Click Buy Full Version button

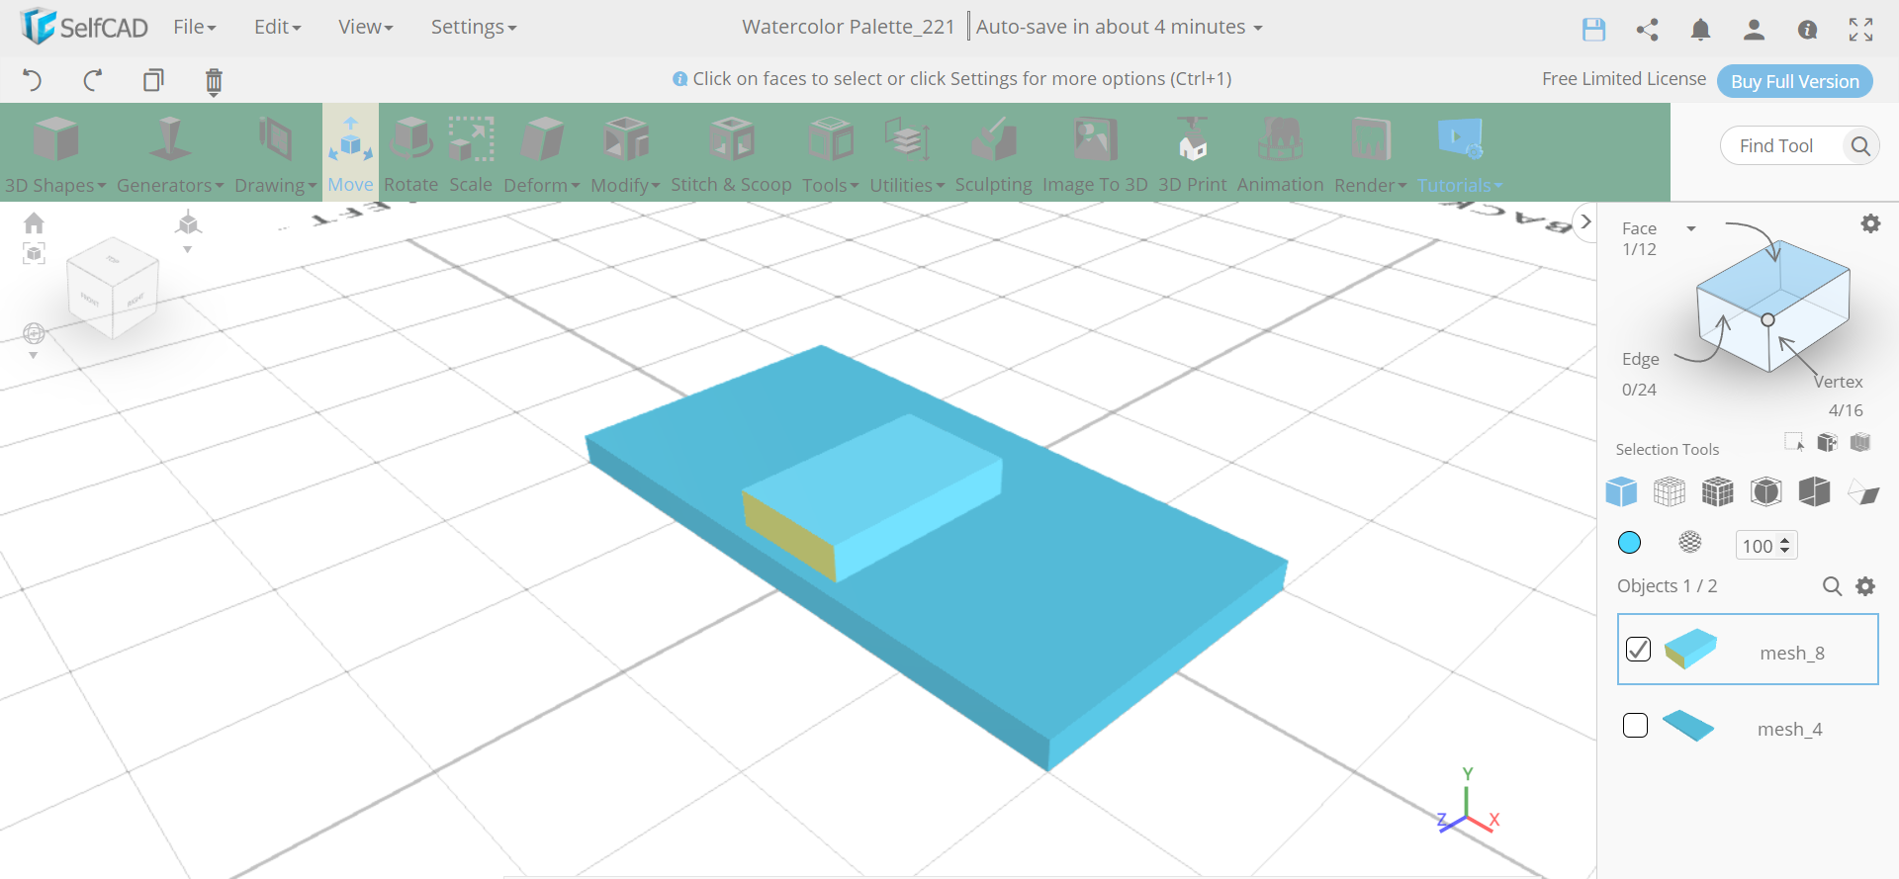(x=1794, y=81)
